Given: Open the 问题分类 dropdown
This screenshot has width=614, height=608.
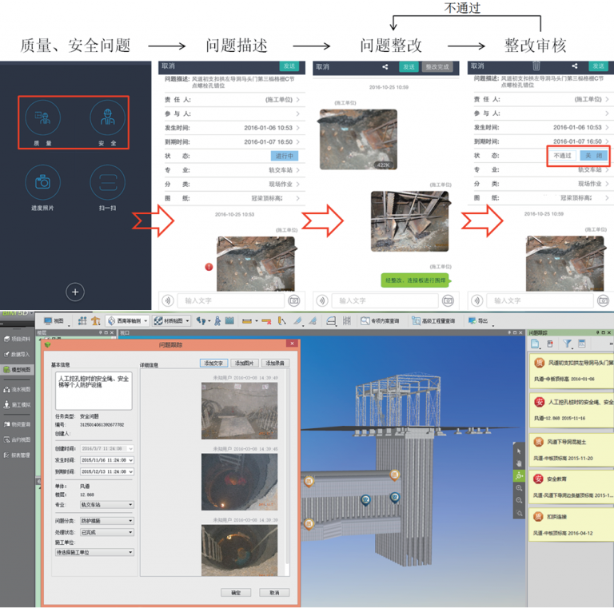Looking at the screenshot, I should 106,520.
